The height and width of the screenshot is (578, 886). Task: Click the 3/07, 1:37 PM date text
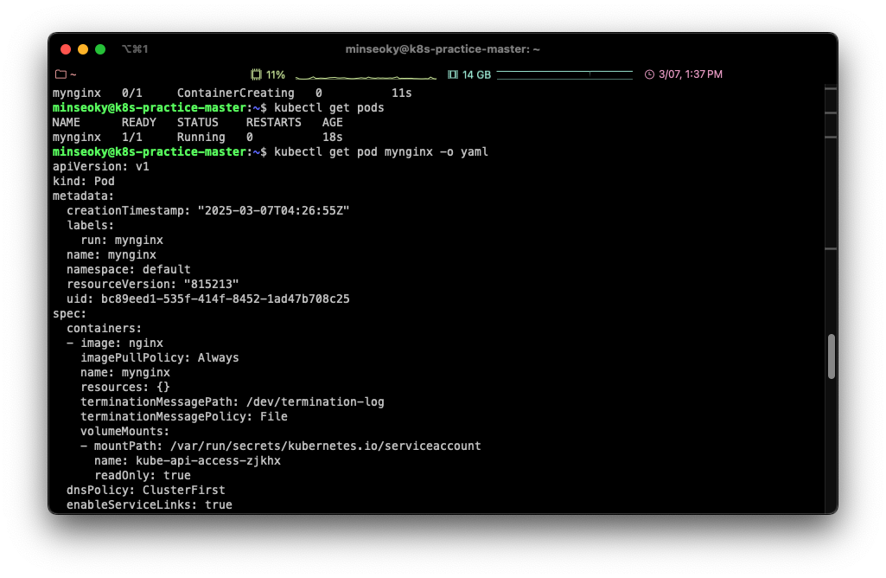[691, 74]
